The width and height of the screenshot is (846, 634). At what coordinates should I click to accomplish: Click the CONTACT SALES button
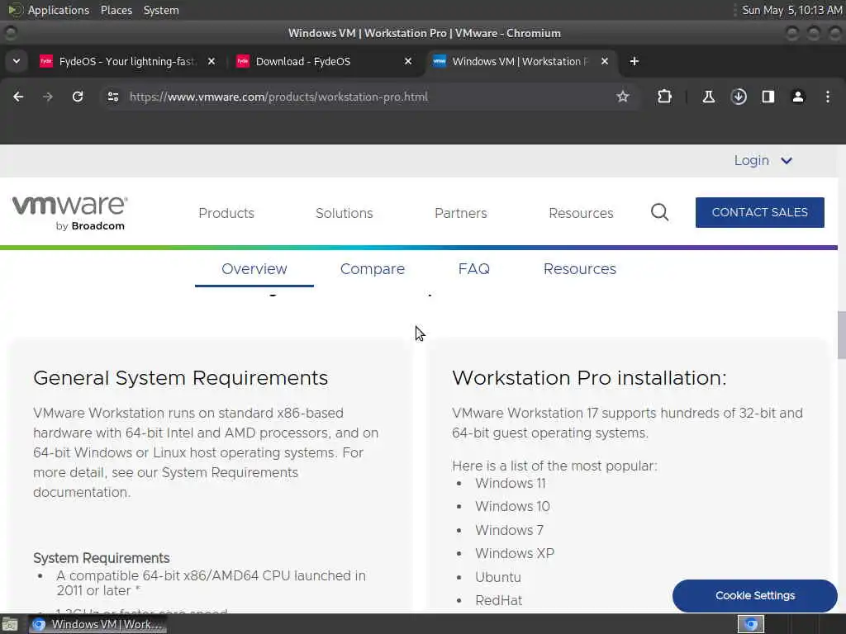(760, 212)
